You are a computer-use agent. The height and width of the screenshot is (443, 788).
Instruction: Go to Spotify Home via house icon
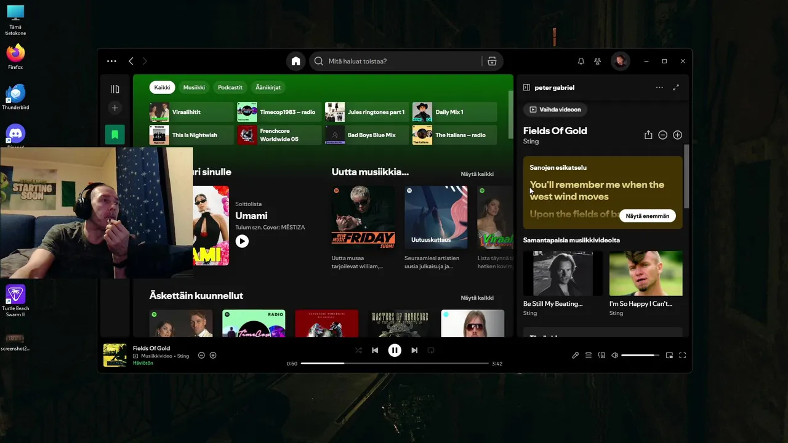[295, 62]
